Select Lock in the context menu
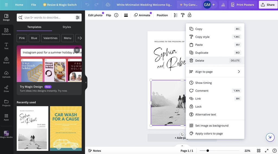Image resolution: width=278 pixels, height=154 pixels. (x=215, y=107)
